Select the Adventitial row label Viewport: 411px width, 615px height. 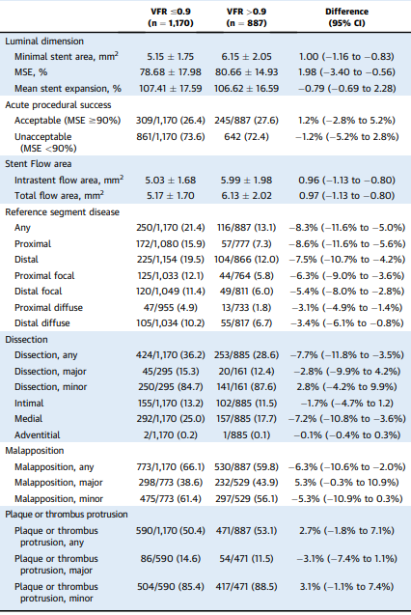[x=38, y=435]
